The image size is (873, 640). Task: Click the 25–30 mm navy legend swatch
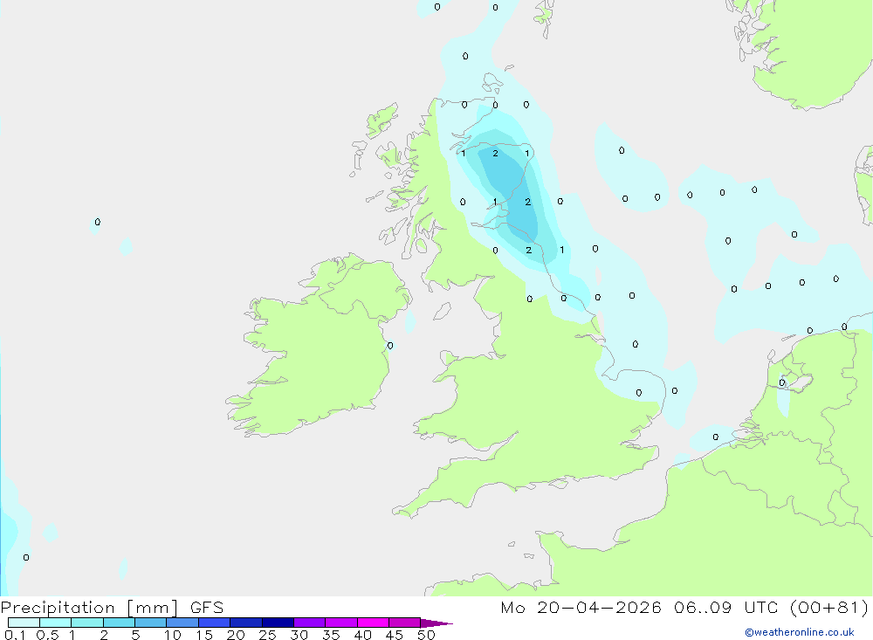(x=278, y=623)
